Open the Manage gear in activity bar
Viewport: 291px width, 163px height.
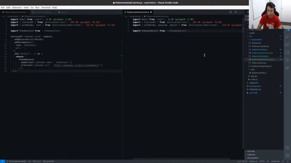[x=287, y=155]
